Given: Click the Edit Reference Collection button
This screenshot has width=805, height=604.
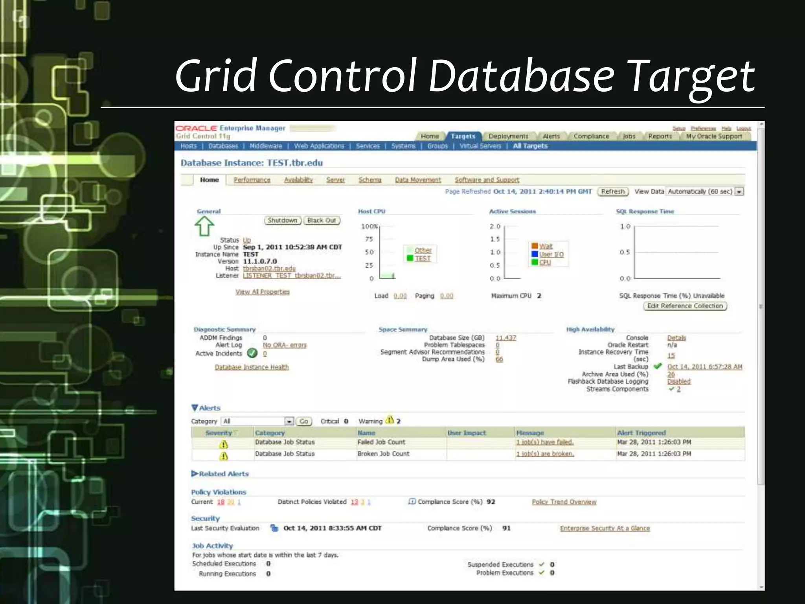Looking at the screenshot, I should pos(685,306).
